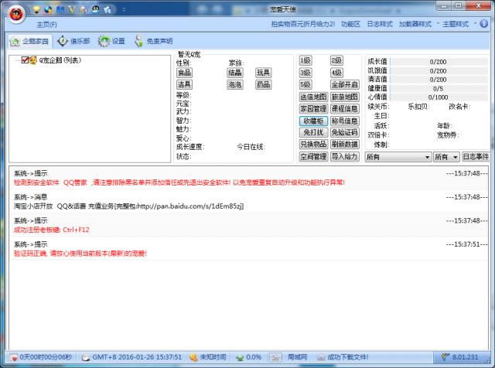
Task: Click the 拍卖物百元折月给力2! link
Action: tap(302, 24)
